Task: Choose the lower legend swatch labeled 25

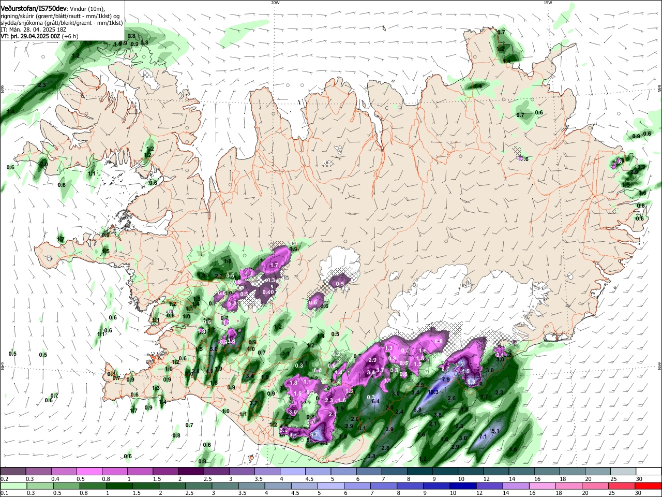Action: click(622, 486)
